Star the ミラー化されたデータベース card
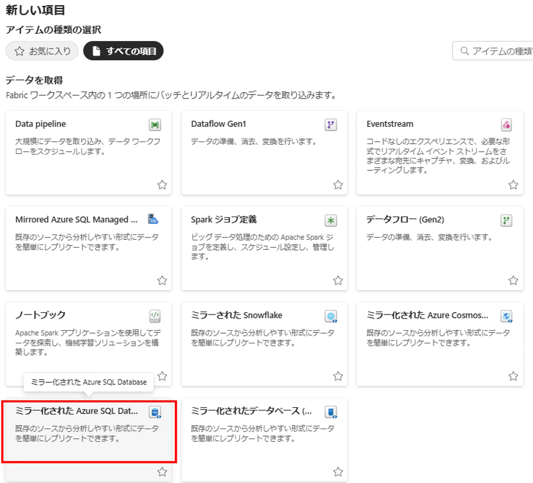Viewport: 533px width, 483px height. tap(338, 472)
